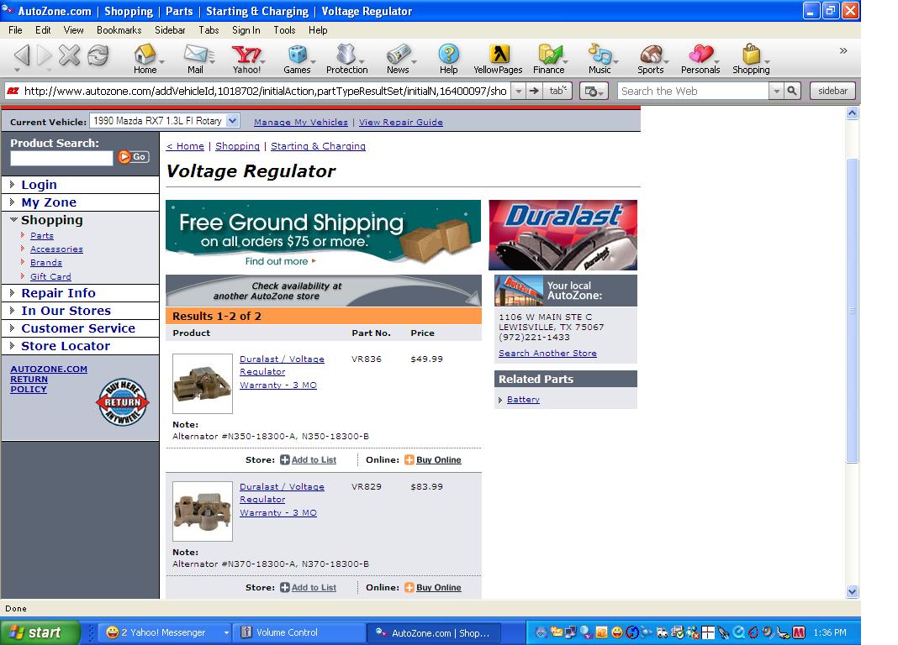
Task: Click Buy Online for part VR836
Action: pos(438,460)
